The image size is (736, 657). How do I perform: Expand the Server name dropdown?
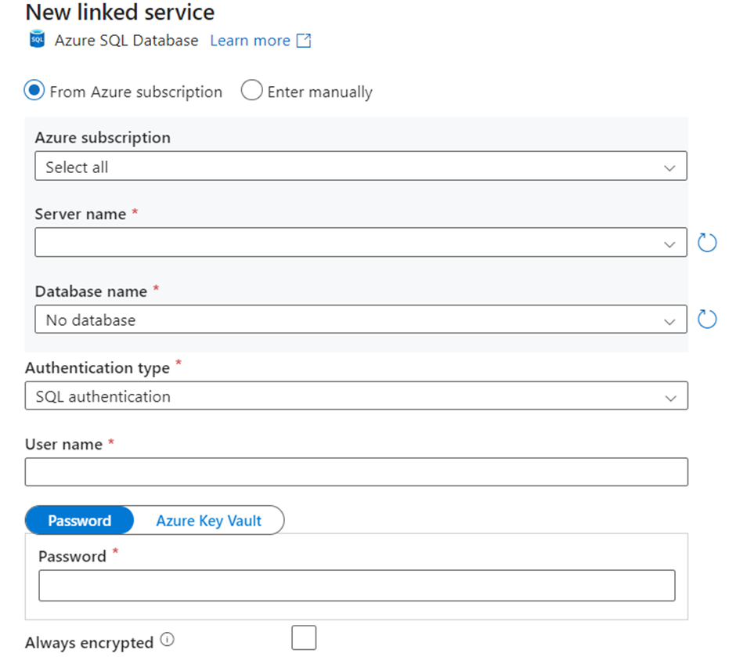[x=360, y=243]
